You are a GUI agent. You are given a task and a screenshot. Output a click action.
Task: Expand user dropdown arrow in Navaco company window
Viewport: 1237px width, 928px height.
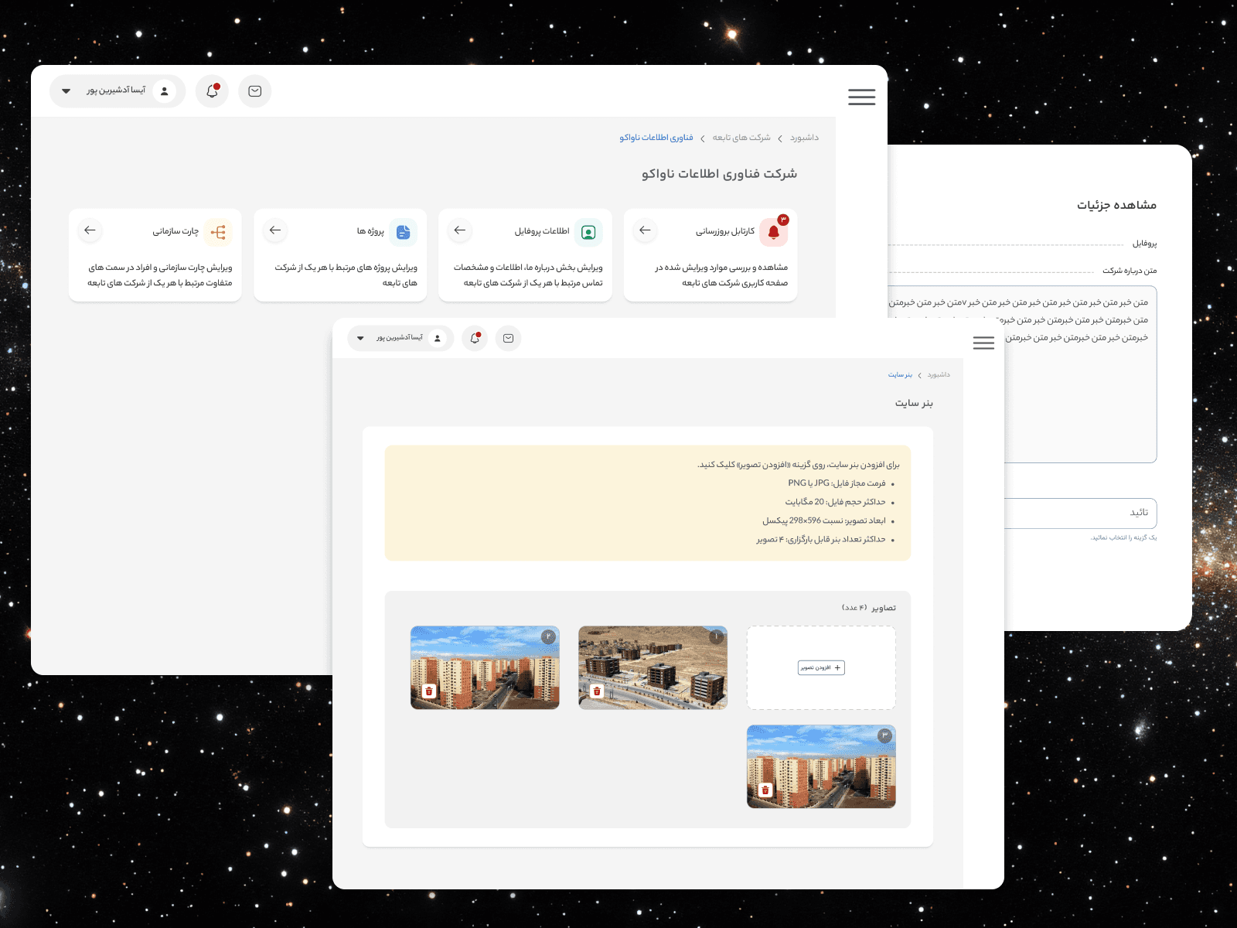pos(66,91)
